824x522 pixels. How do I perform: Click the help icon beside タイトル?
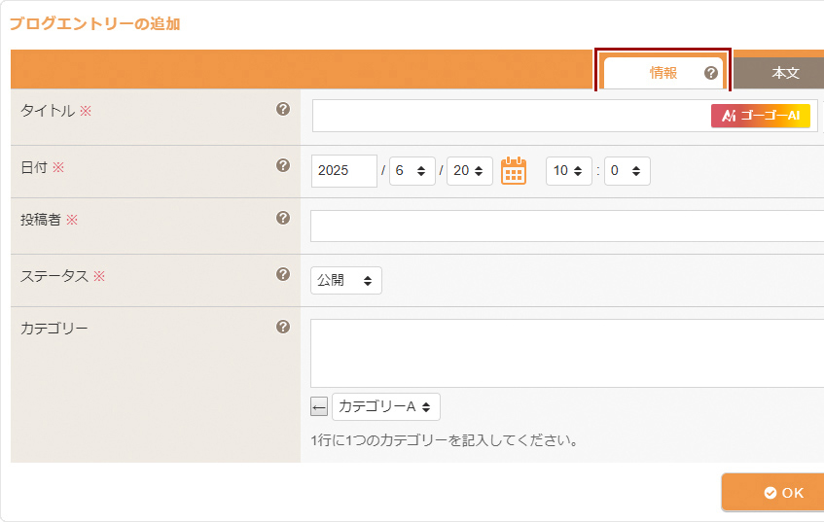click(x=283, y=109)
